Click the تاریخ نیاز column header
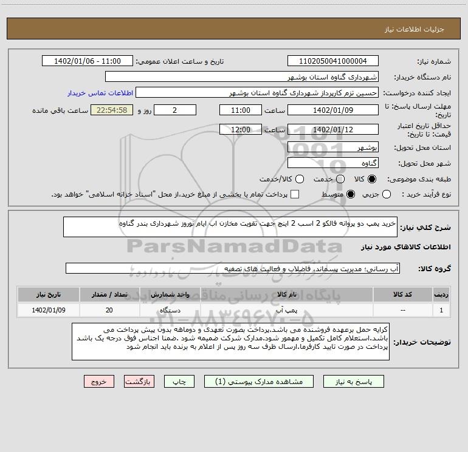Viewport: 468px width, 452px height. coord(49,294)
